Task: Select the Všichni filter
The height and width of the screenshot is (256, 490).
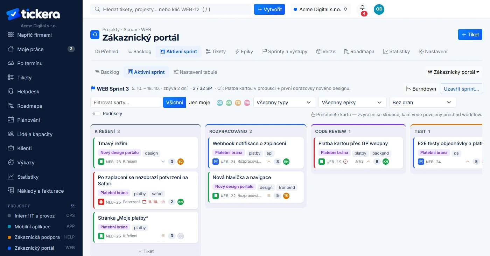Action: [x=174, y=102]
